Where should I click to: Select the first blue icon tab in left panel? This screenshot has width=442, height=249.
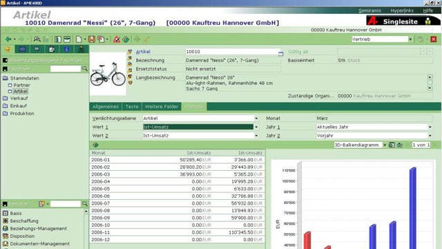coord(22,49)
